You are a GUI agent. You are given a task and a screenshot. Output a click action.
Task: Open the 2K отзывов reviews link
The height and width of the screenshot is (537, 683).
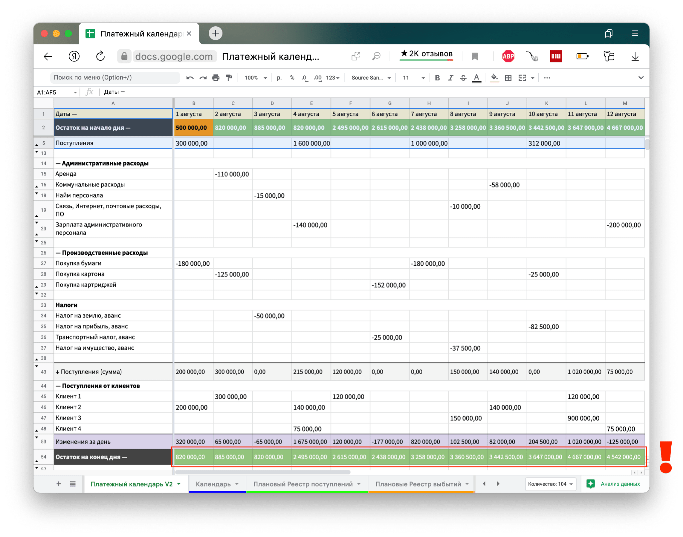427,54
